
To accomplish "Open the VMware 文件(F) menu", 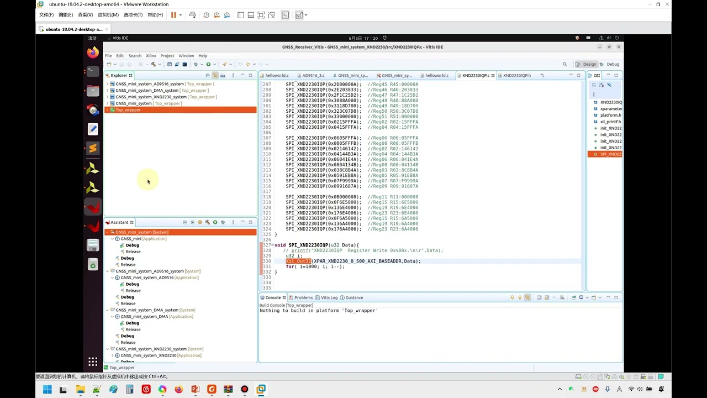I will tap(46, 15).
